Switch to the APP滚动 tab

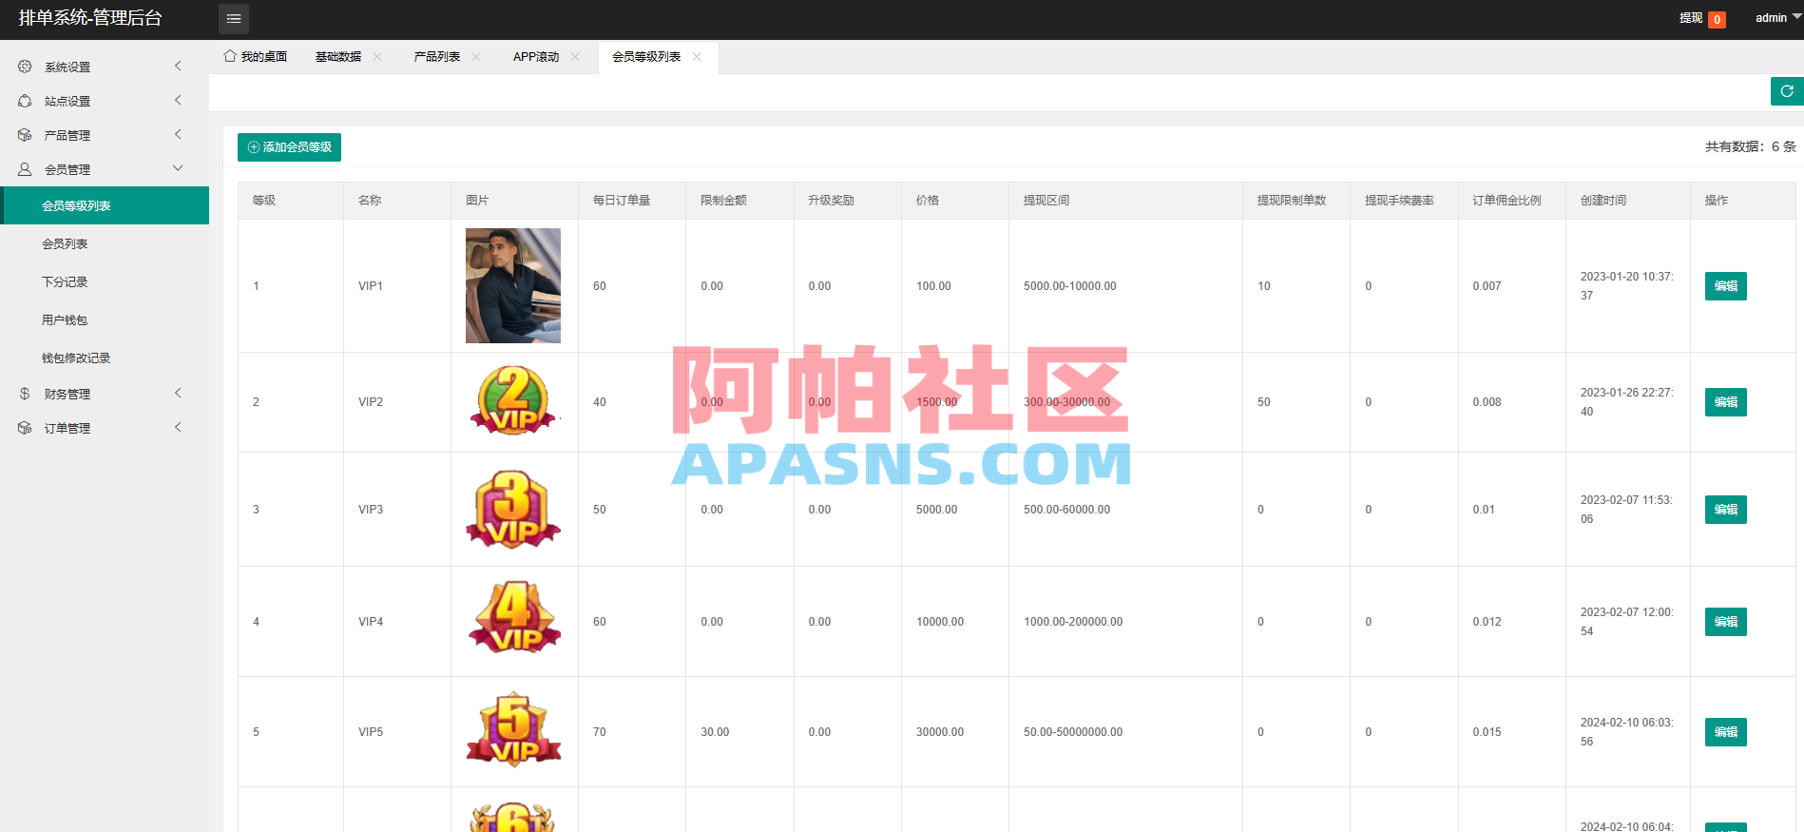tap(536, 57)
